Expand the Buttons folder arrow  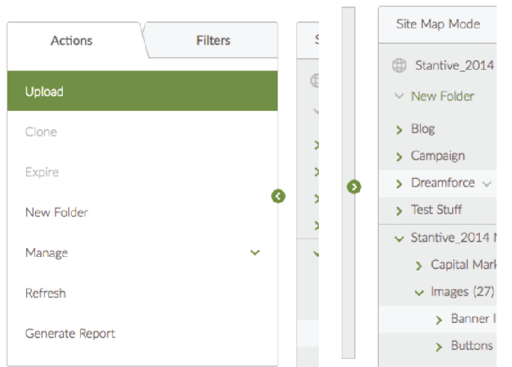(439, 347)
